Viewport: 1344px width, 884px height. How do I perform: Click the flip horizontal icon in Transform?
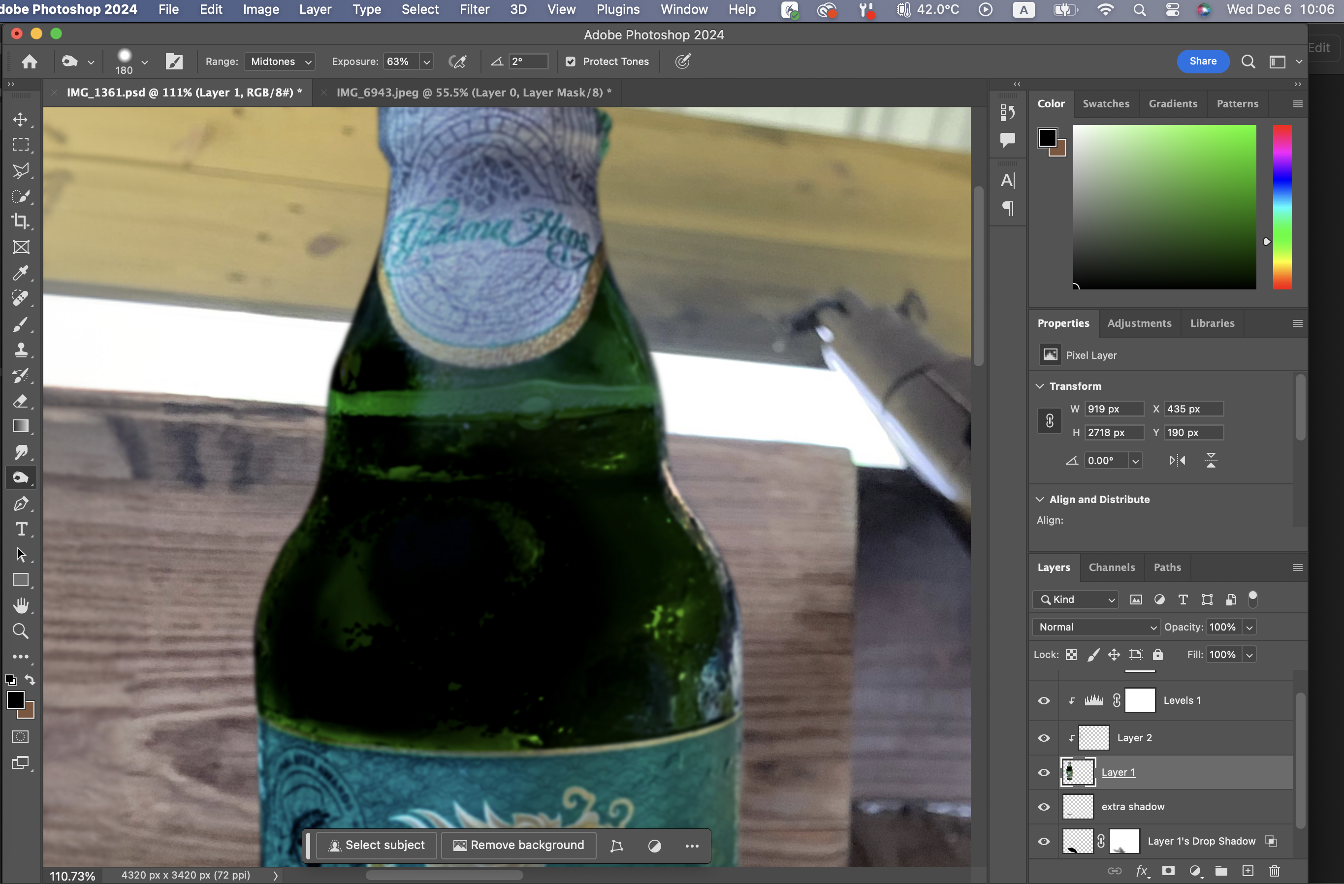coord(1178,461)
